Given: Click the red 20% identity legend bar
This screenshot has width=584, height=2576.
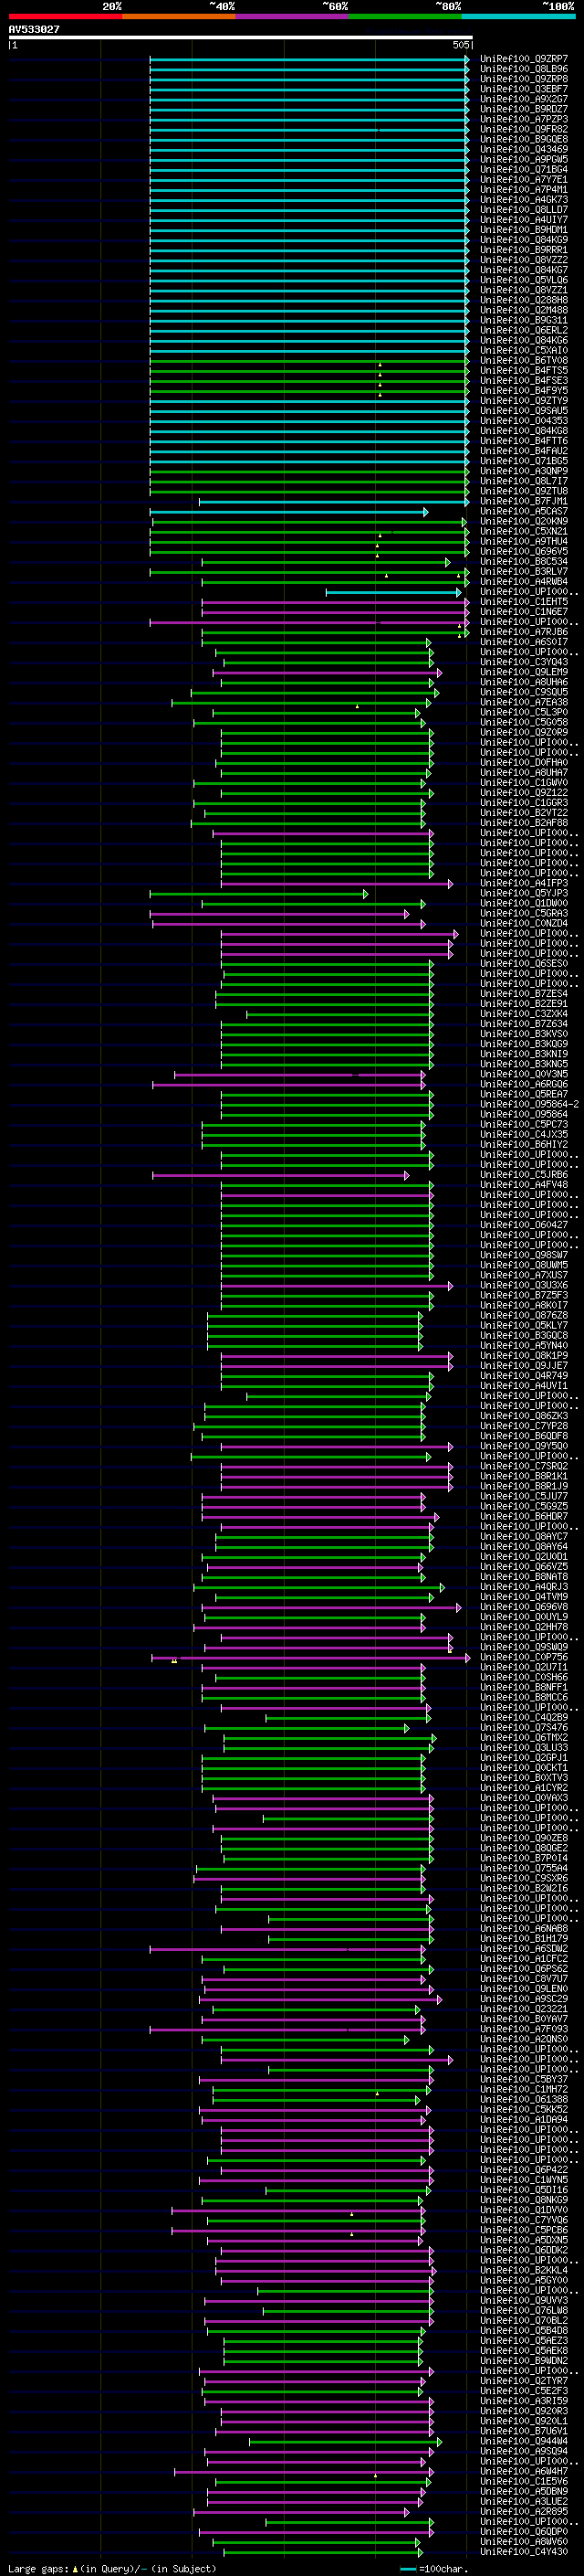Looking at the screenshot, I should point(65,16).
